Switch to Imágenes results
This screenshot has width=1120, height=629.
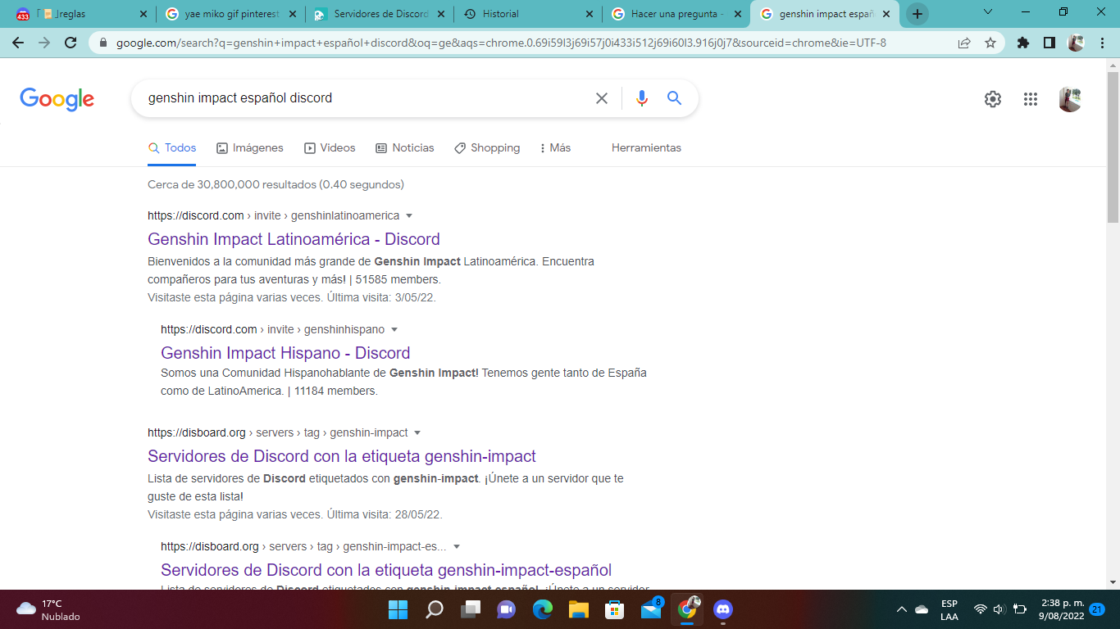point(250,148)
